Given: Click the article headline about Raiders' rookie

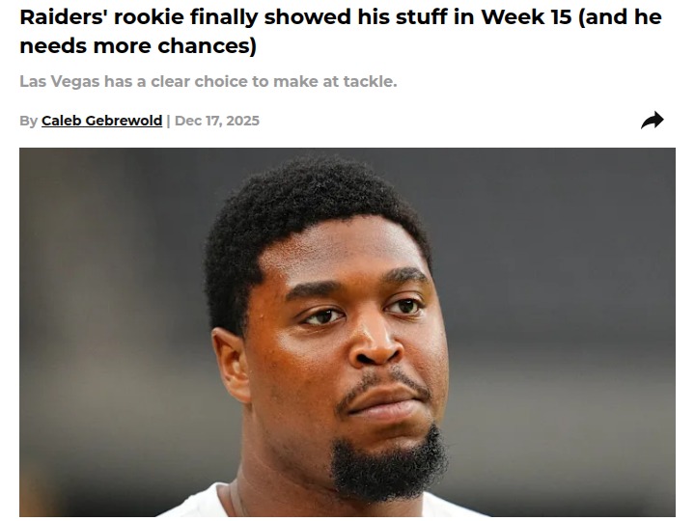Looking at the screenshot, I should 341,32.
